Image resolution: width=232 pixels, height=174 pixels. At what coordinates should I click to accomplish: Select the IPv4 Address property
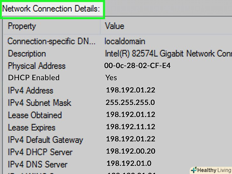[31, 91]
